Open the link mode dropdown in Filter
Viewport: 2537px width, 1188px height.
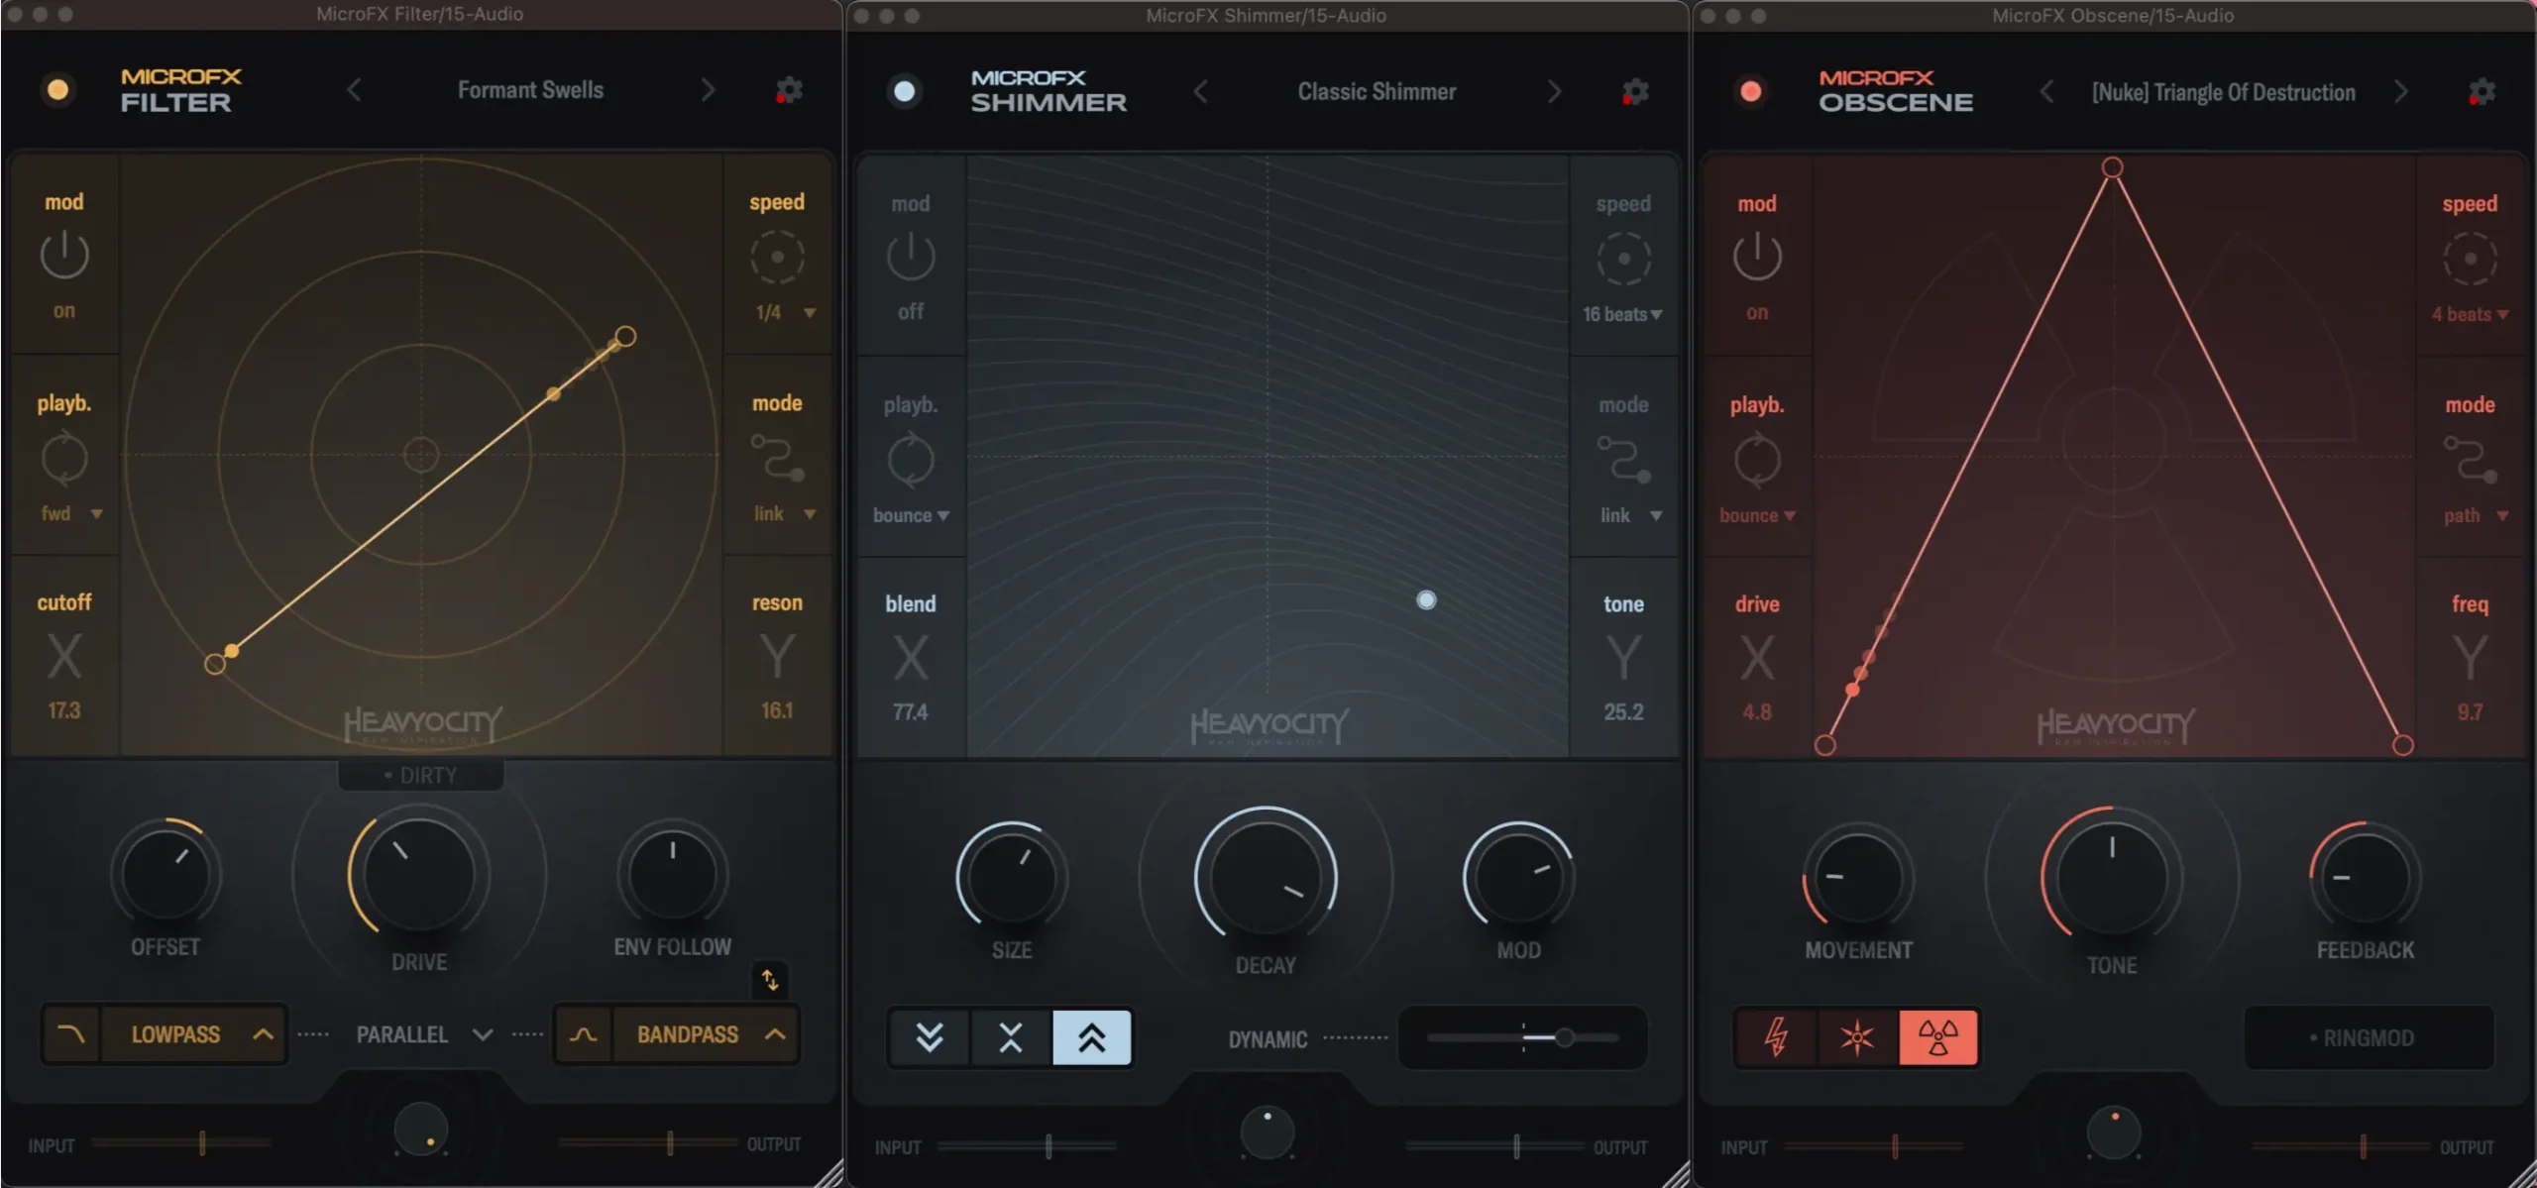tap(785, 513)
